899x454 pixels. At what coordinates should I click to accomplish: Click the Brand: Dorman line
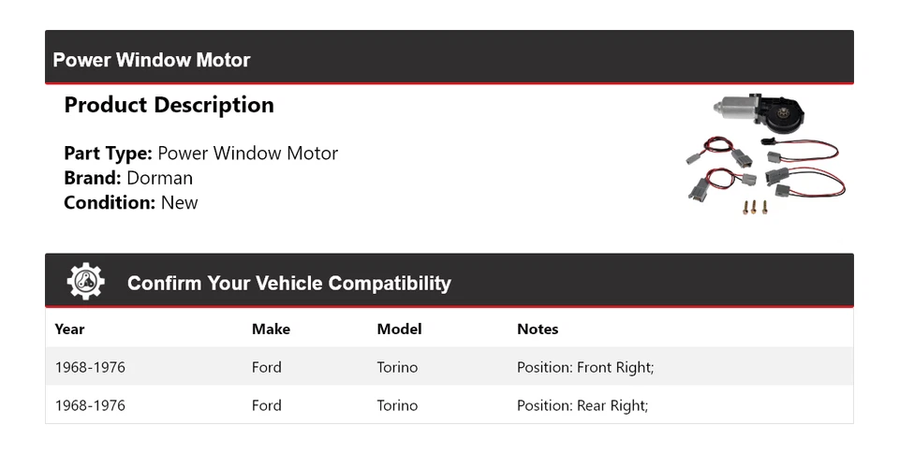point(128,178)
